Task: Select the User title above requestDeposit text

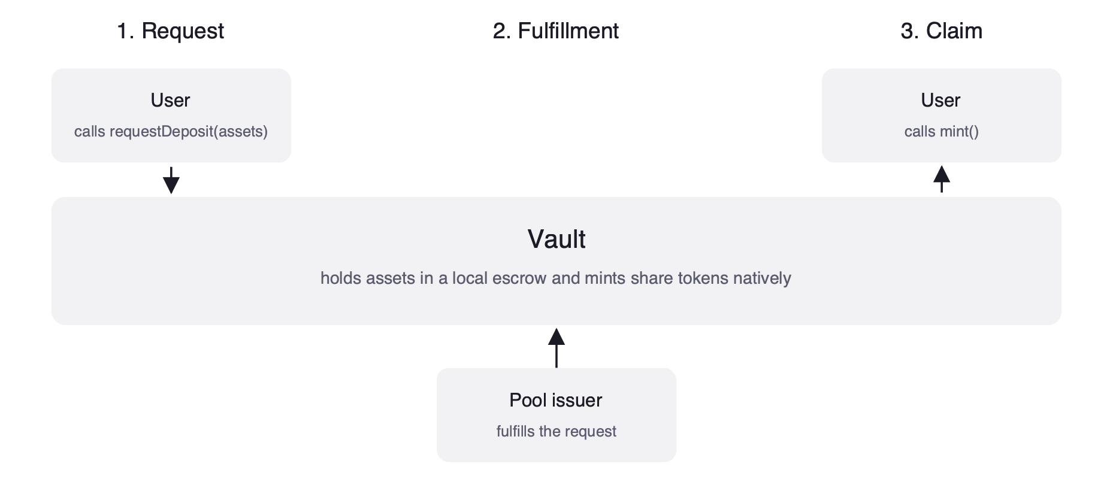Action: pos(170,100)
